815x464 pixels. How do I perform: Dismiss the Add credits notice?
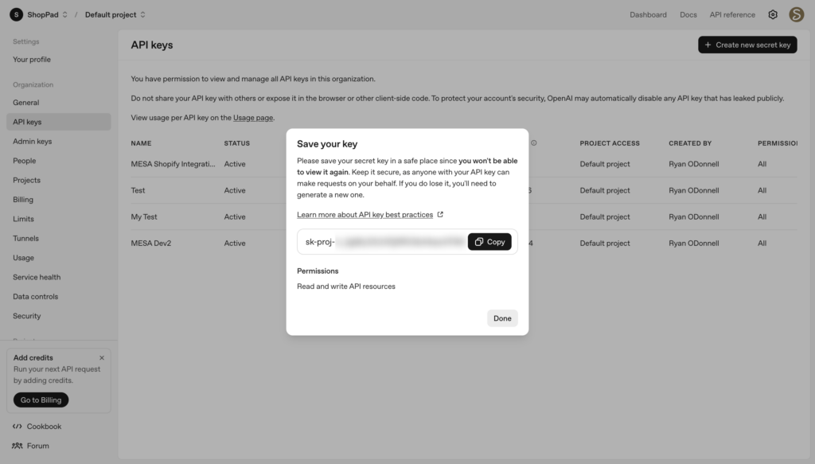coord(102,357)
